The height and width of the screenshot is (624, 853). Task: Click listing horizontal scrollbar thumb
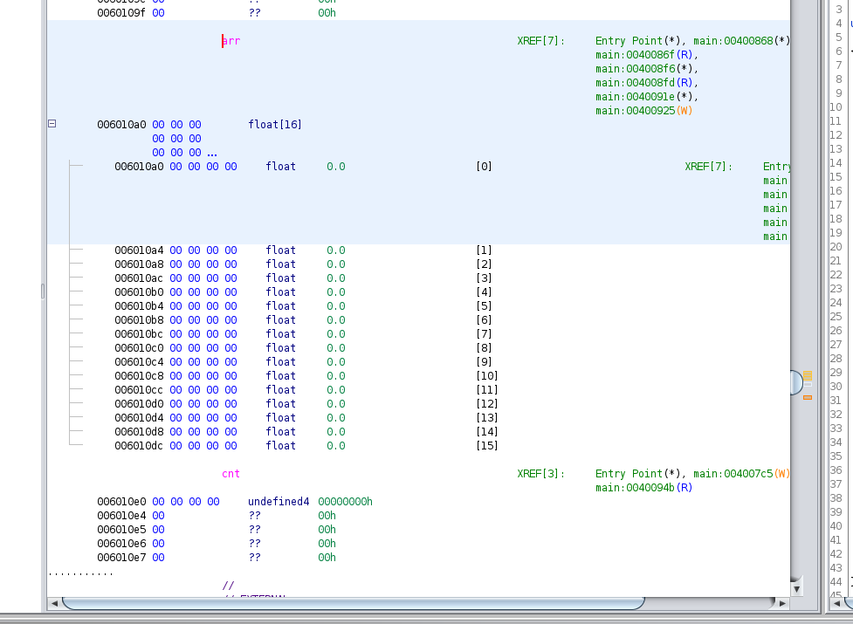click(354, 603)
